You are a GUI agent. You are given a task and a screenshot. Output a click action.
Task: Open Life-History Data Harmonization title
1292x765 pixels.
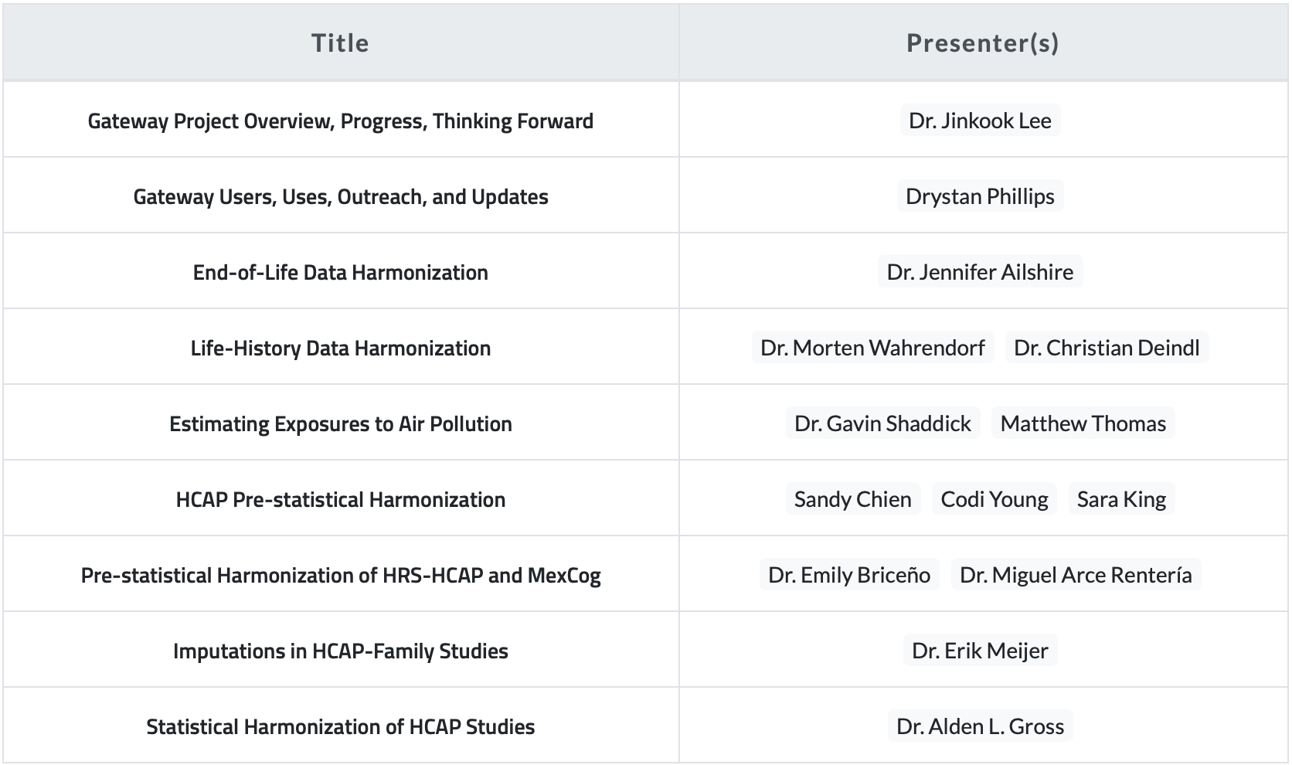pyautogui.click(x=341, y=348)
